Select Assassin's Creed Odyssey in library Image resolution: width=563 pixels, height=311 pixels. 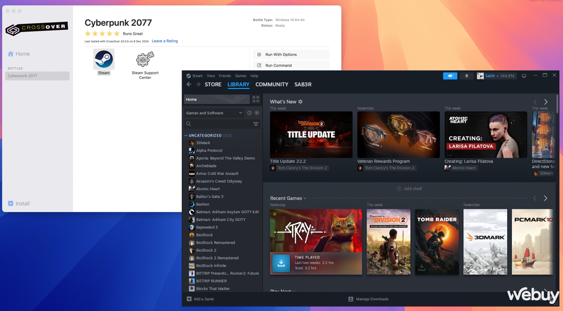pyautogui.click(x=219, y=181)
